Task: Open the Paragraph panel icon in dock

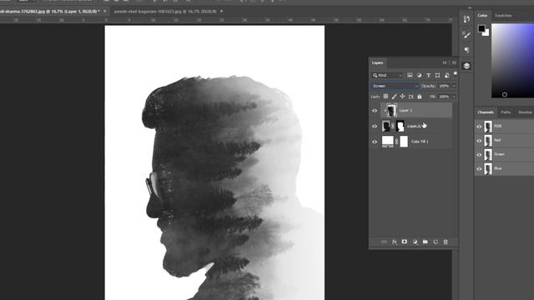Action: click(x=466, y=50)
